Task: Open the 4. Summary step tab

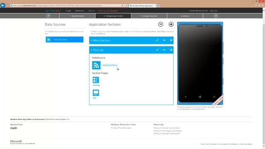Action: point(185,16)
